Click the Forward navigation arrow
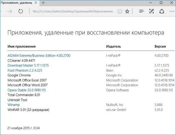The width and height of the screenshot is (176, 135). [x=10, y=11]
